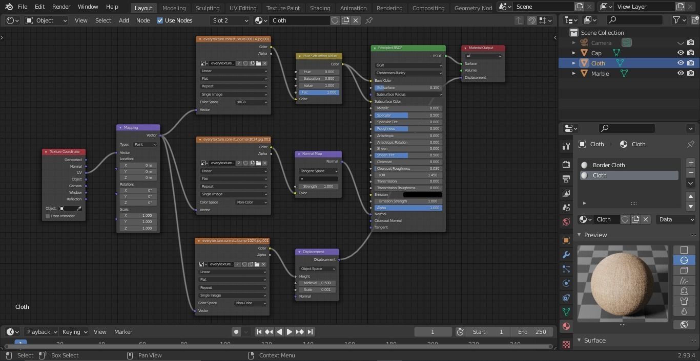Open the Add menu in node editor
Viewport: 700px width, 361px height.
coord(124,20)
